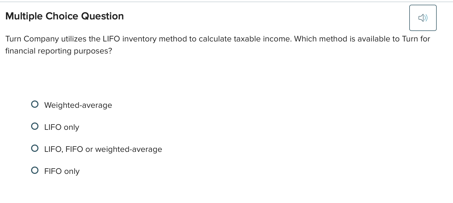This screenshot has width=453, height=203.
Task: Click the answer label reading LIFO only
Action: click(62, 127)
